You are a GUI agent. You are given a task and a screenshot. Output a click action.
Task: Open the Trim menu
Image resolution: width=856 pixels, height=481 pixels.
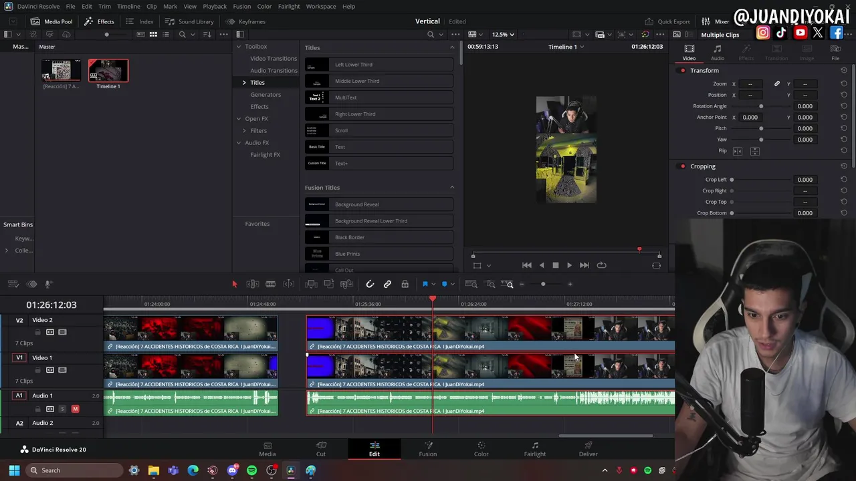(104, 6)
